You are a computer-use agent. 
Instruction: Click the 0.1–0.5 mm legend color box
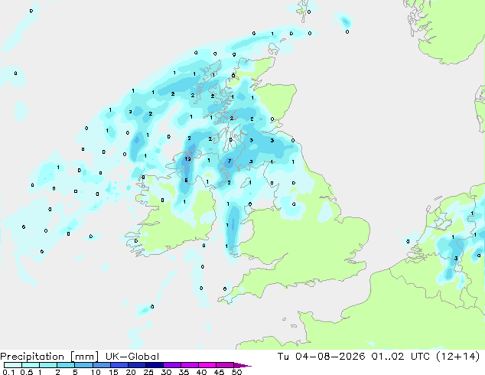[13, 365]
